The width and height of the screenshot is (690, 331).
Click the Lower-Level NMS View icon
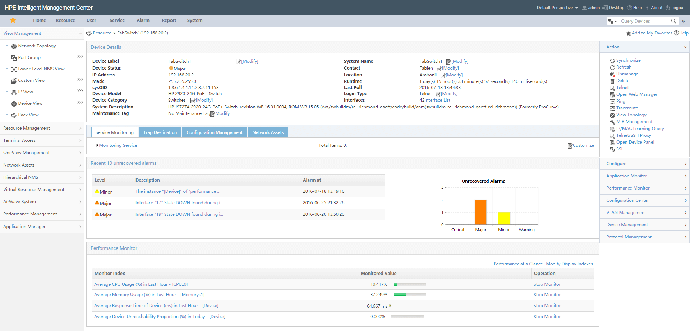14,69
